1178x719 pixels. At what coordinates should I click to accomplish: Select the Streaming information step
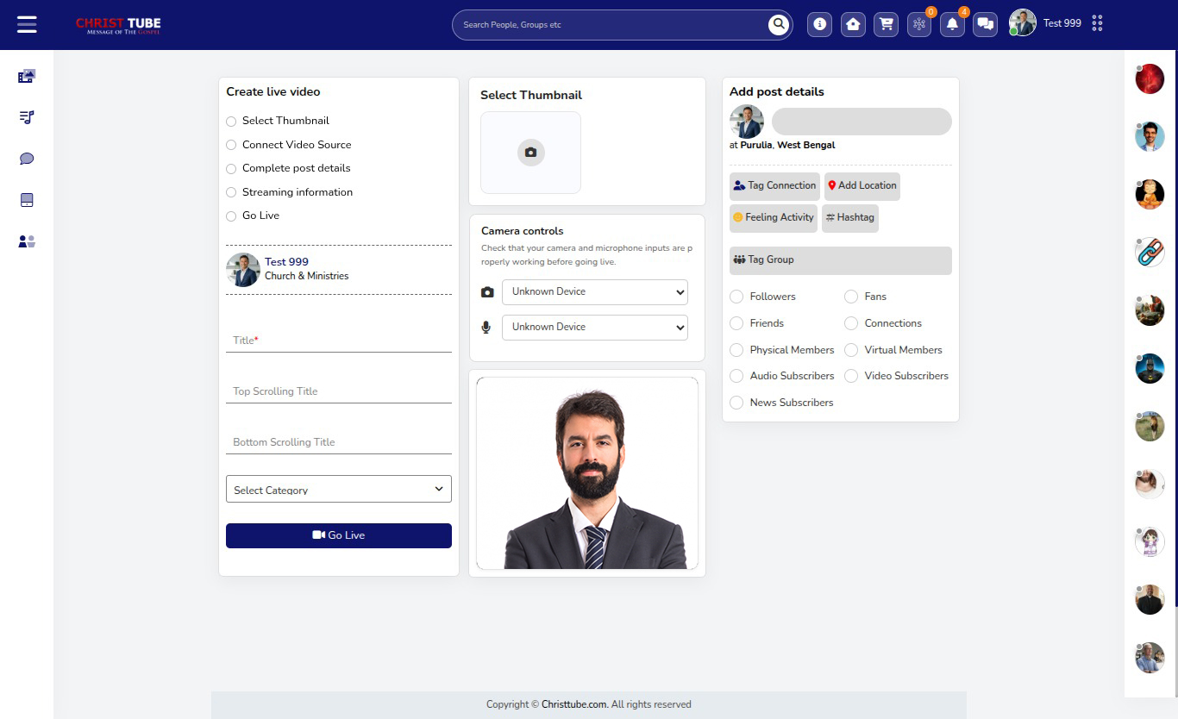click(231, 192)
